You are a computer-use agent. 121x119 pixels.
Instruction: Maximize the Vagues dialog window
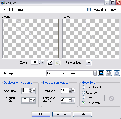pyautogui.click(x=113, y=3)
